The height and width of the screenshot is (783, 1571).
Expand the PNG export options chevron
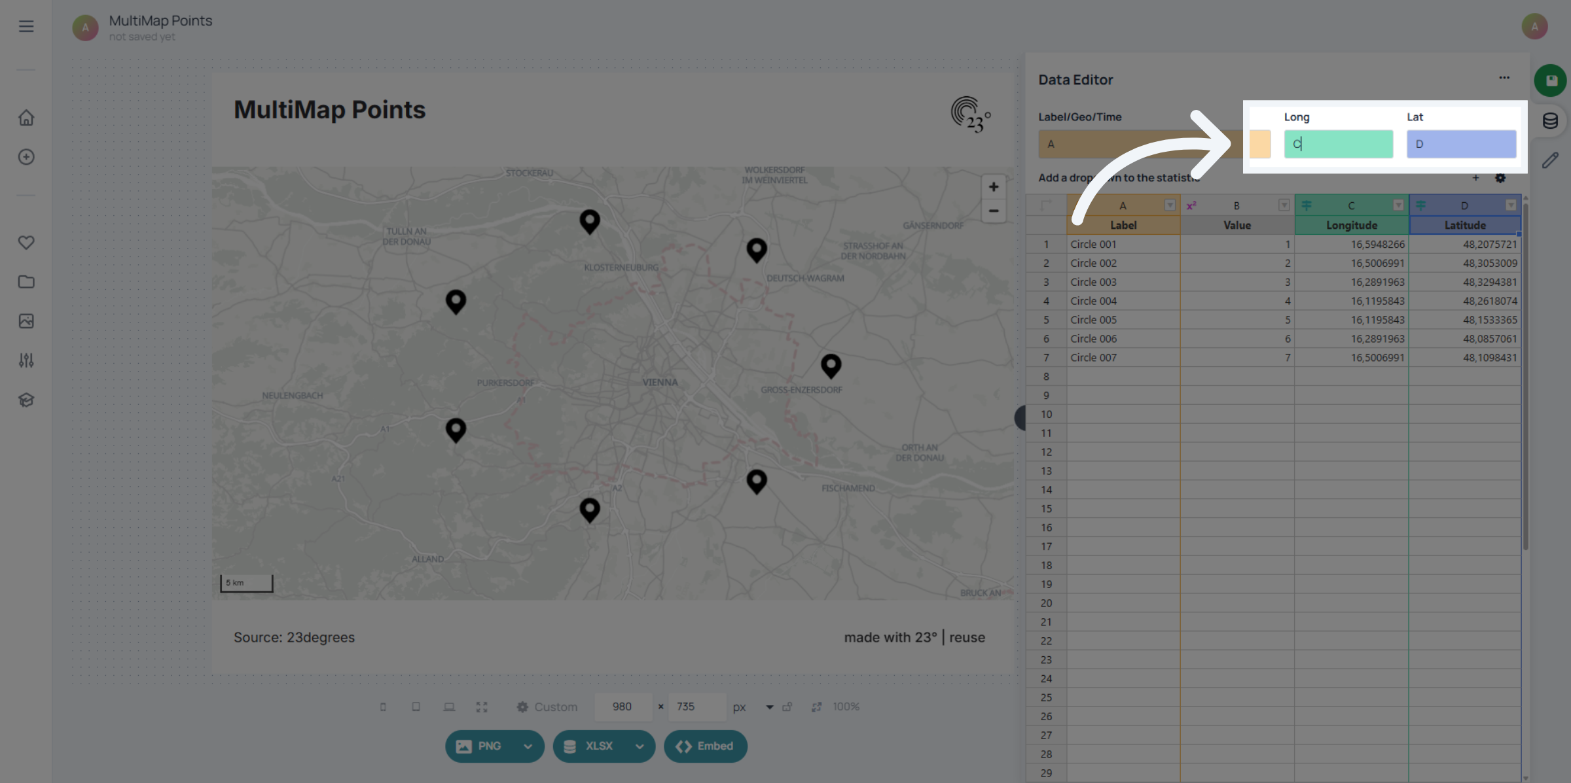point(528,746)
